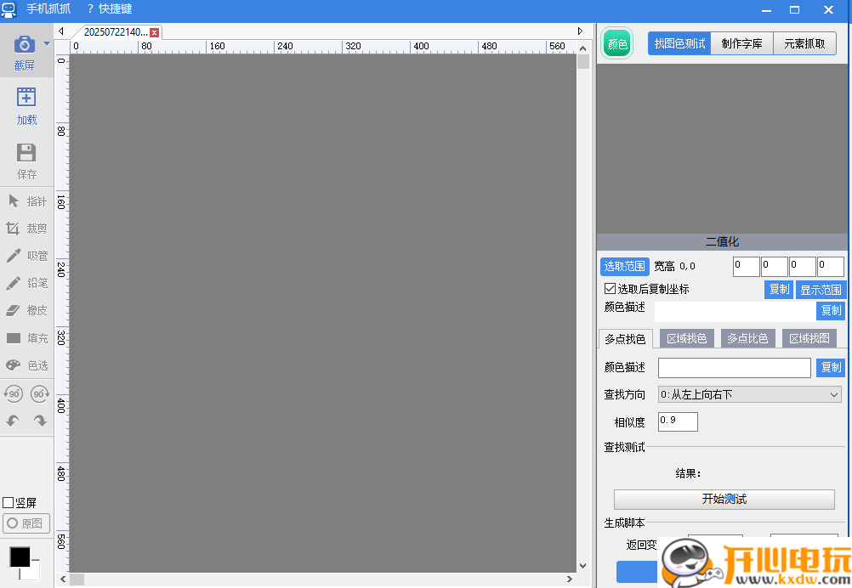This screenshot has height=588, width=852.
Task: Open the 制作字库 tab
Action: coord(741,44)
